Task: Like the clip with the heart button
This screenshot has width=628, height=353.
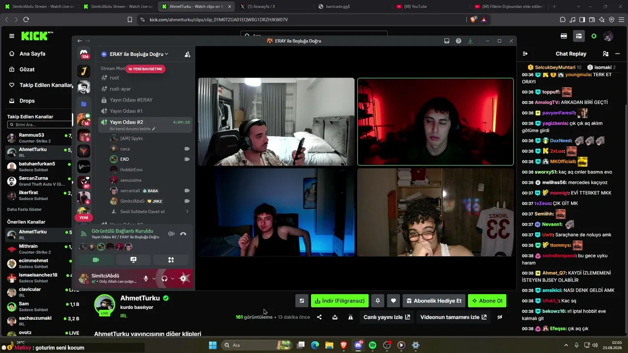Action: click(393, 301)
